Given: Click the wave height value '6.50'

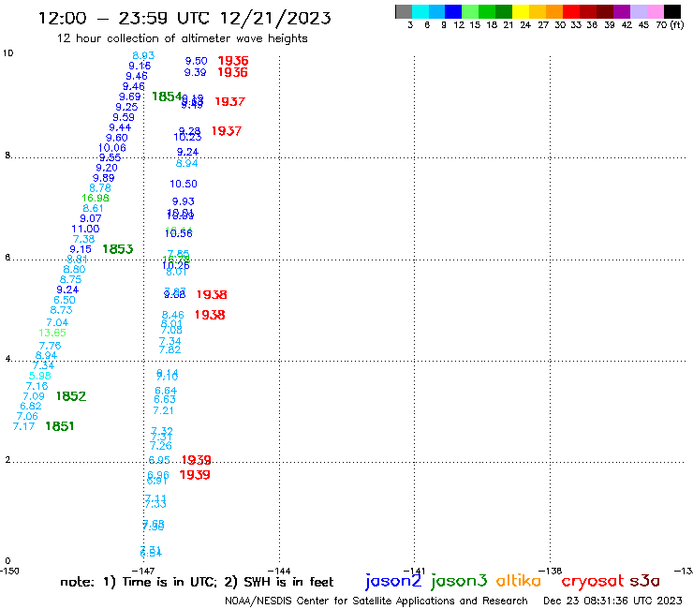Looking at the screenshot, I should (65, 300).
